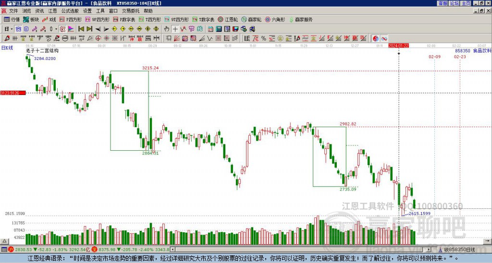Click the 主页 homepage button

(466, 3)
